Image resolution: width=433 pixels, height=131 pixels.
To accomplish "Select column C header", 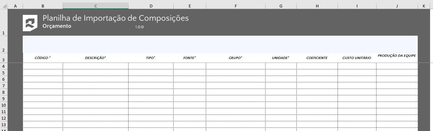I will point(95,6).
